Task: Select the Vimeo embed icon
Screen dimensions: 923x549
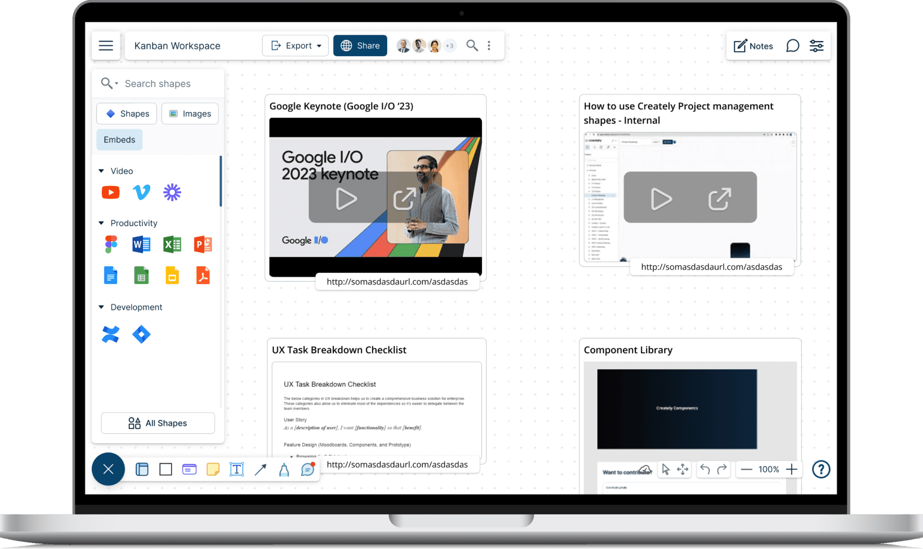Action: tap(141, 192)
